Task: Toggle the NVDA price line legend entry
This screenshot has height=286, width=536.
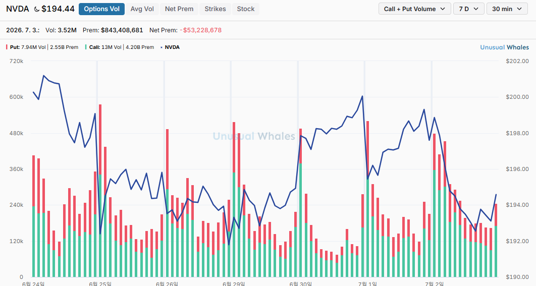Action: (x=170, y=47)
